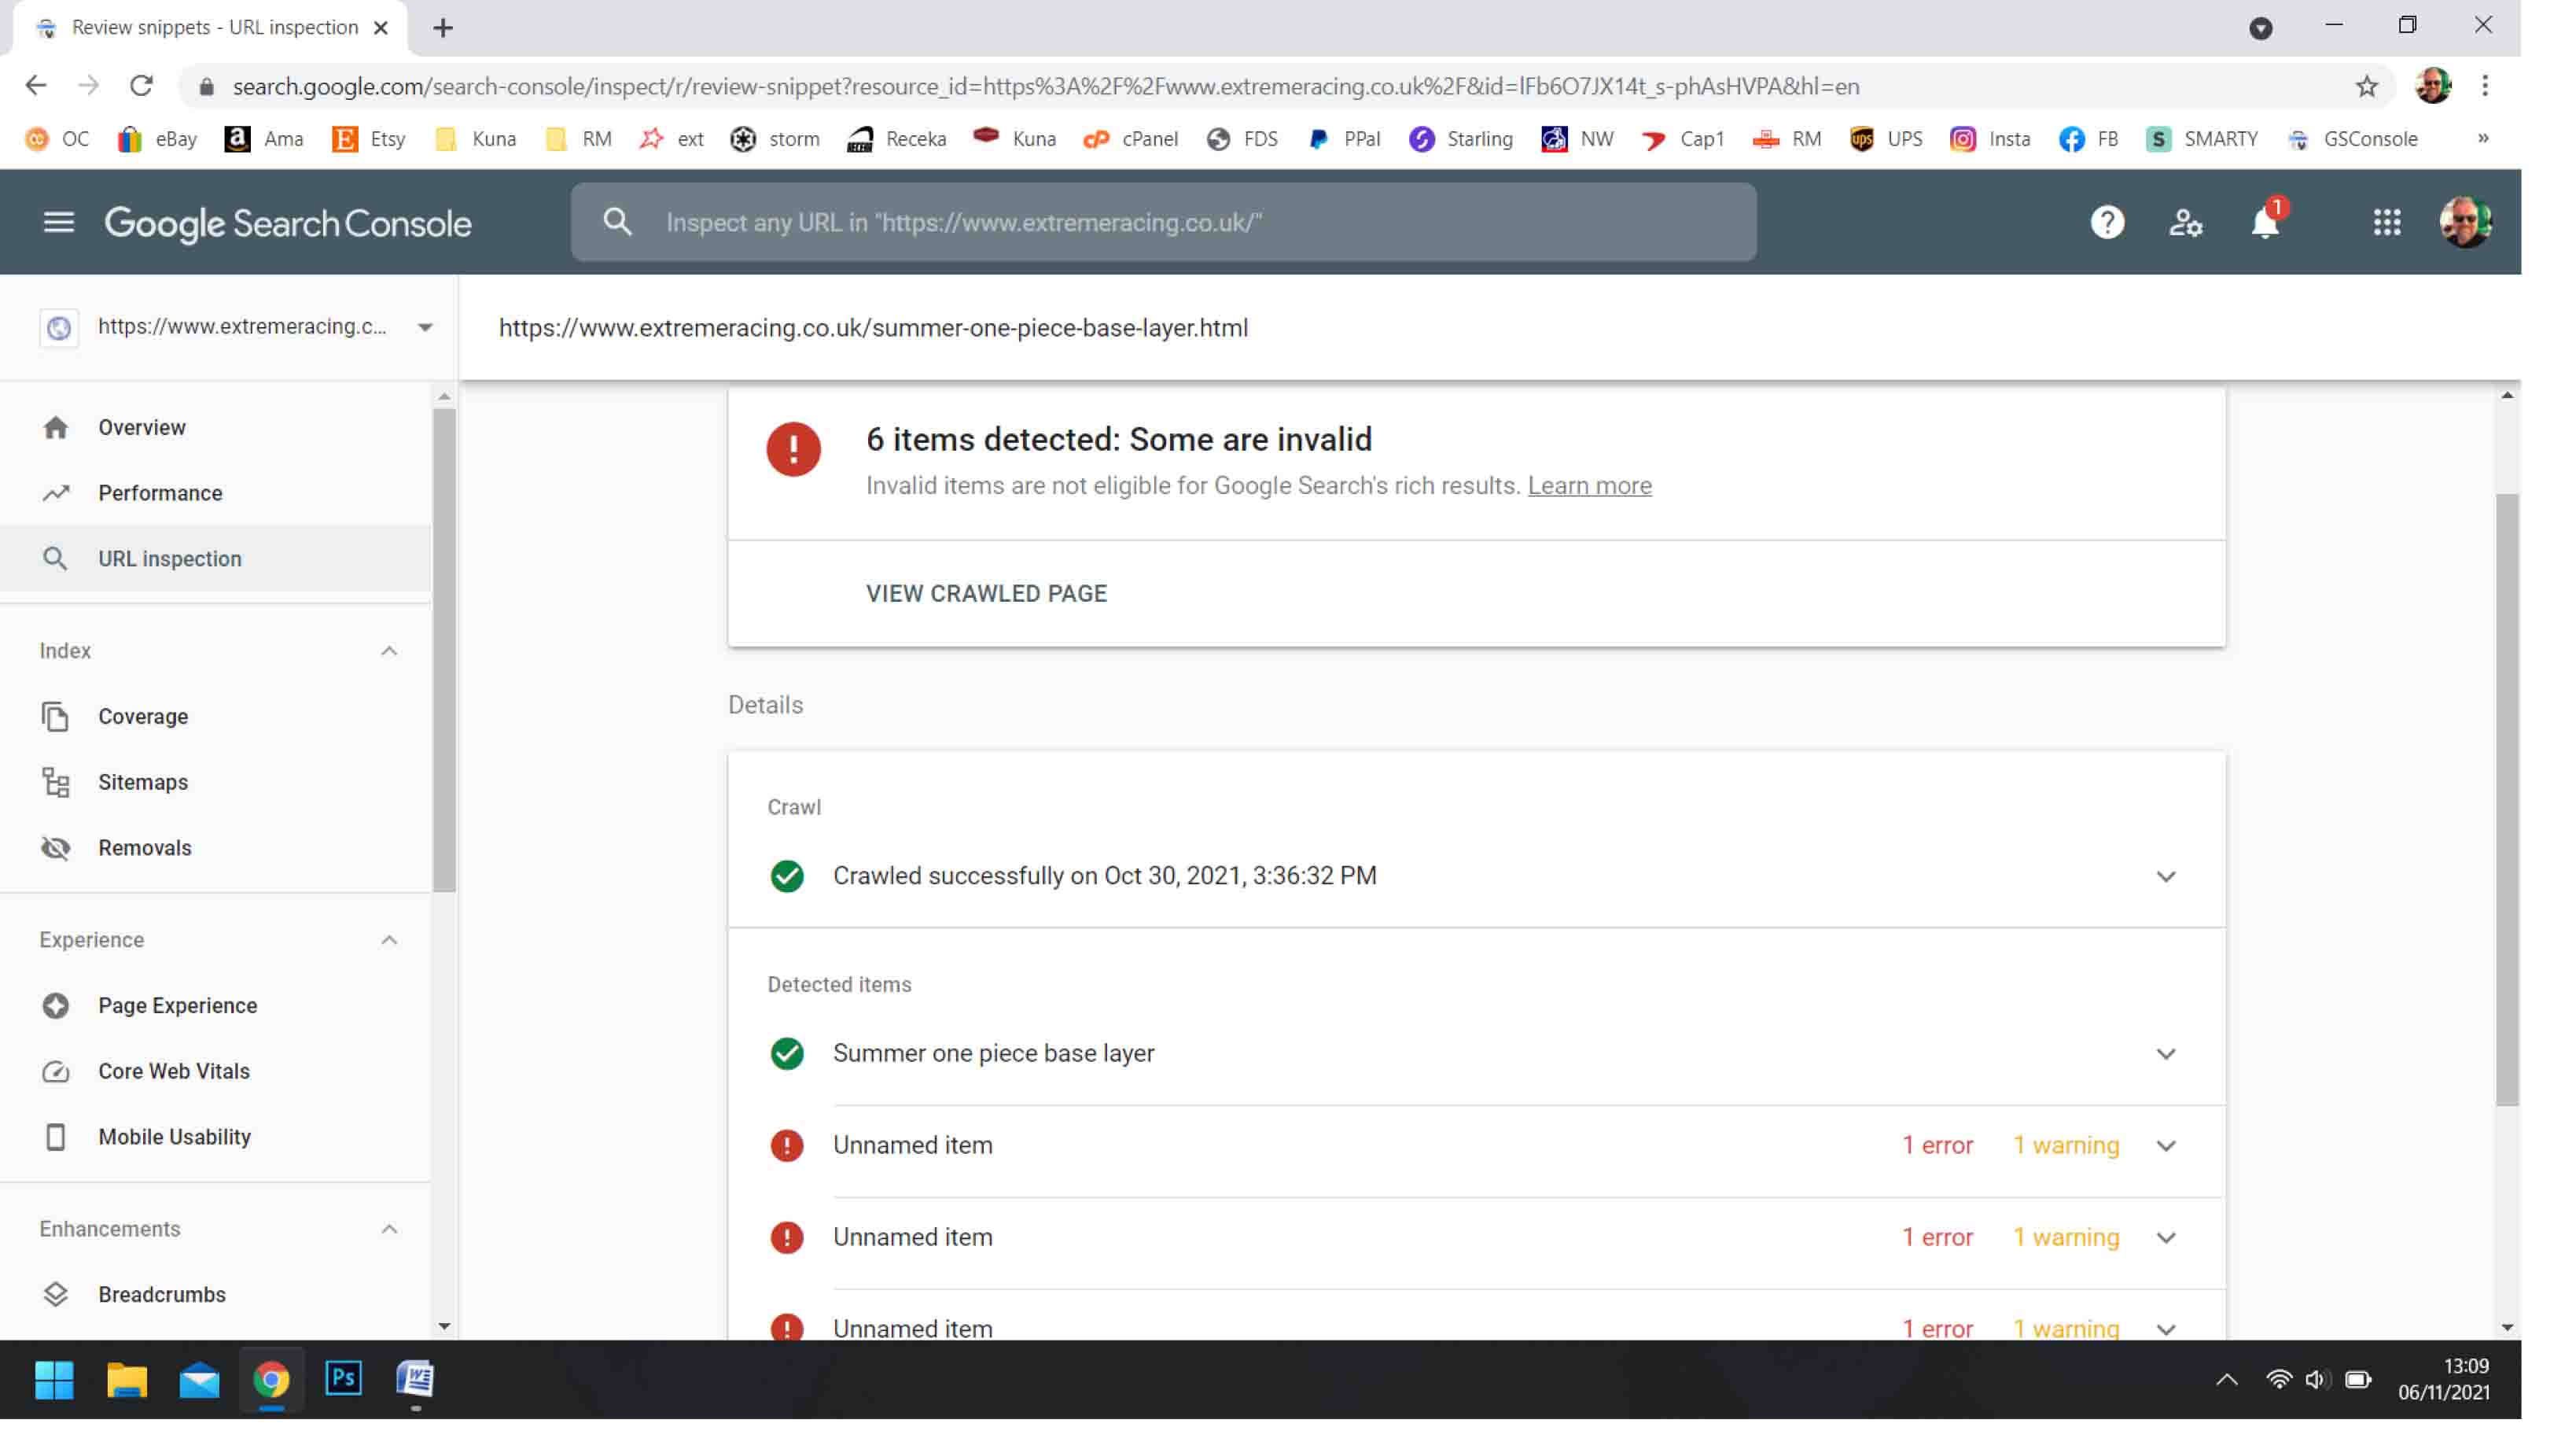Open the notifications bell
2576x1438 pixels.
click(x=2264, y=222)
